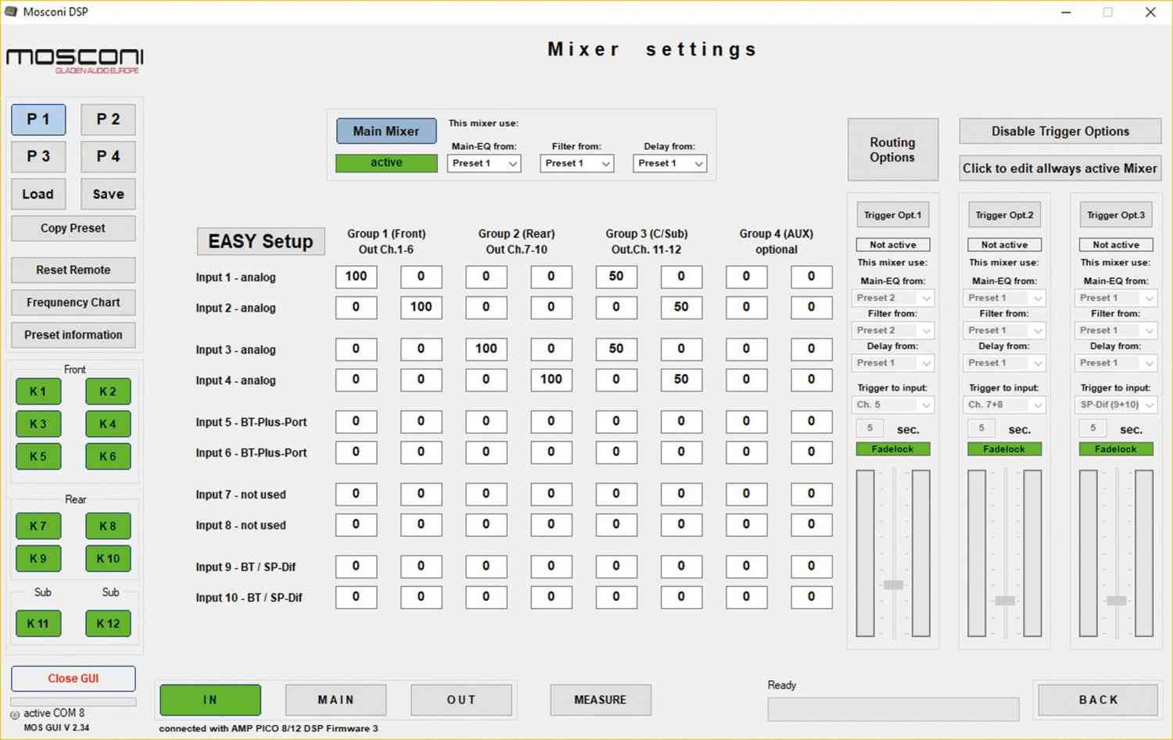Select preset P 1
The width and height of the screenshot is (1173, 740).
(38, 120)
